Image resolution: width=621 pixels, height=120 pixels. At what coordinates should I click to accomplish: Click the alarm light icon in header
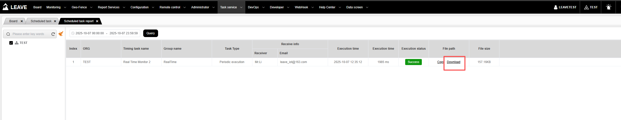click(x=608, y=7)
